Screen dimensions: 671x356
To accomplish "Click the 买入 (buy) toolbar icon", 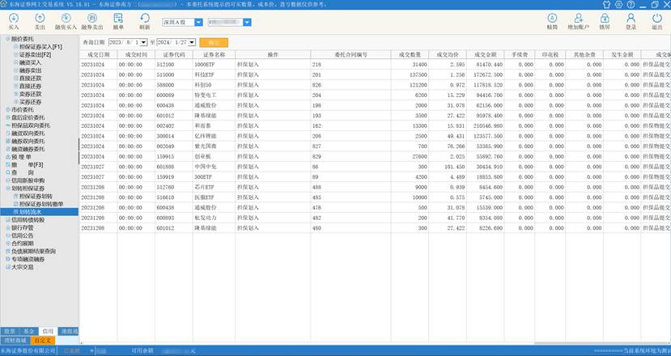I will pos(14,21).
